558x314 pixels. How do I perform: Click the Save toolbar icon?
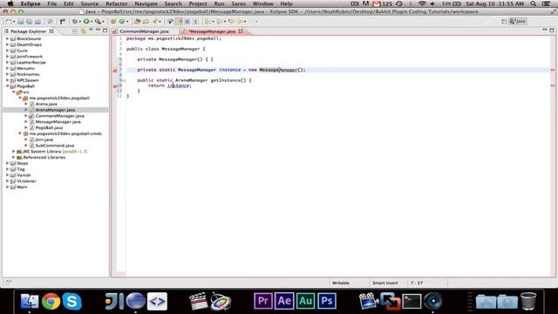point(21,22)
